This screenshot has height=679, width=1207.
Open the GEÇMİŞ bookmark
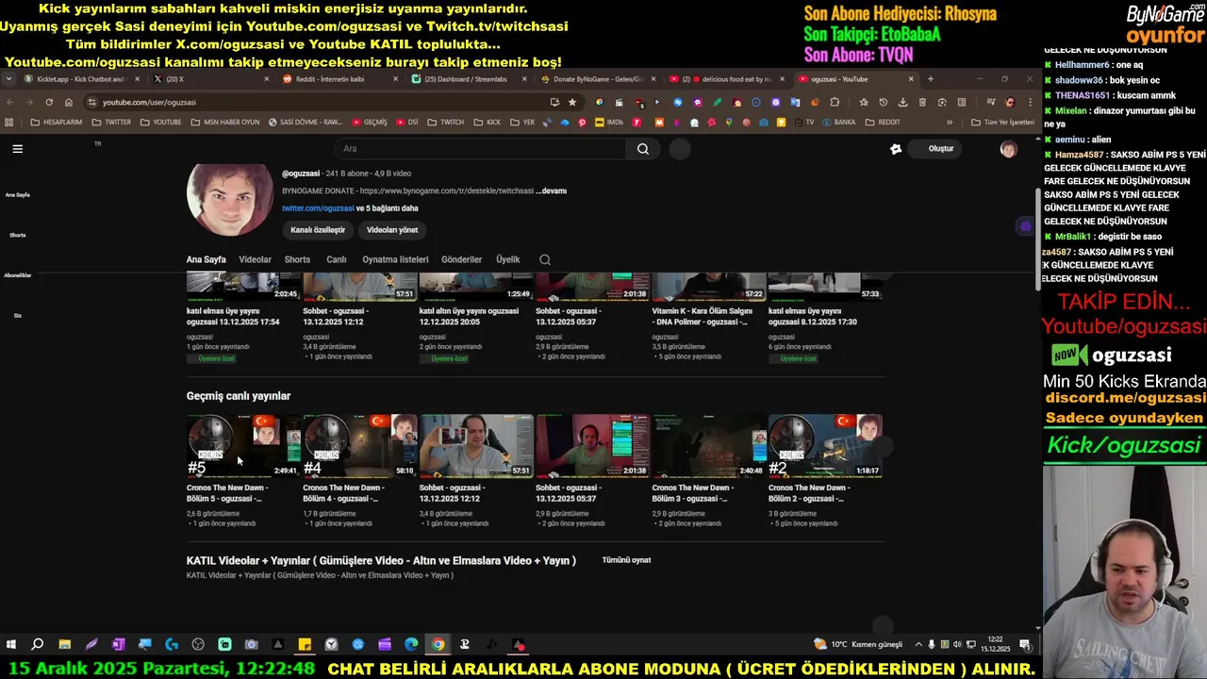tap(370, 123)
